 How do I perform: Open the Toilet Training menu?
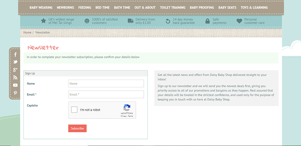click(x=173, y=7)
